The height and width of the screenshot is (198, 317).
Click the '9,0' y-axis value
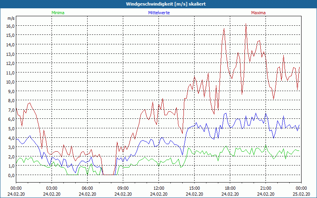pos(11,91)
